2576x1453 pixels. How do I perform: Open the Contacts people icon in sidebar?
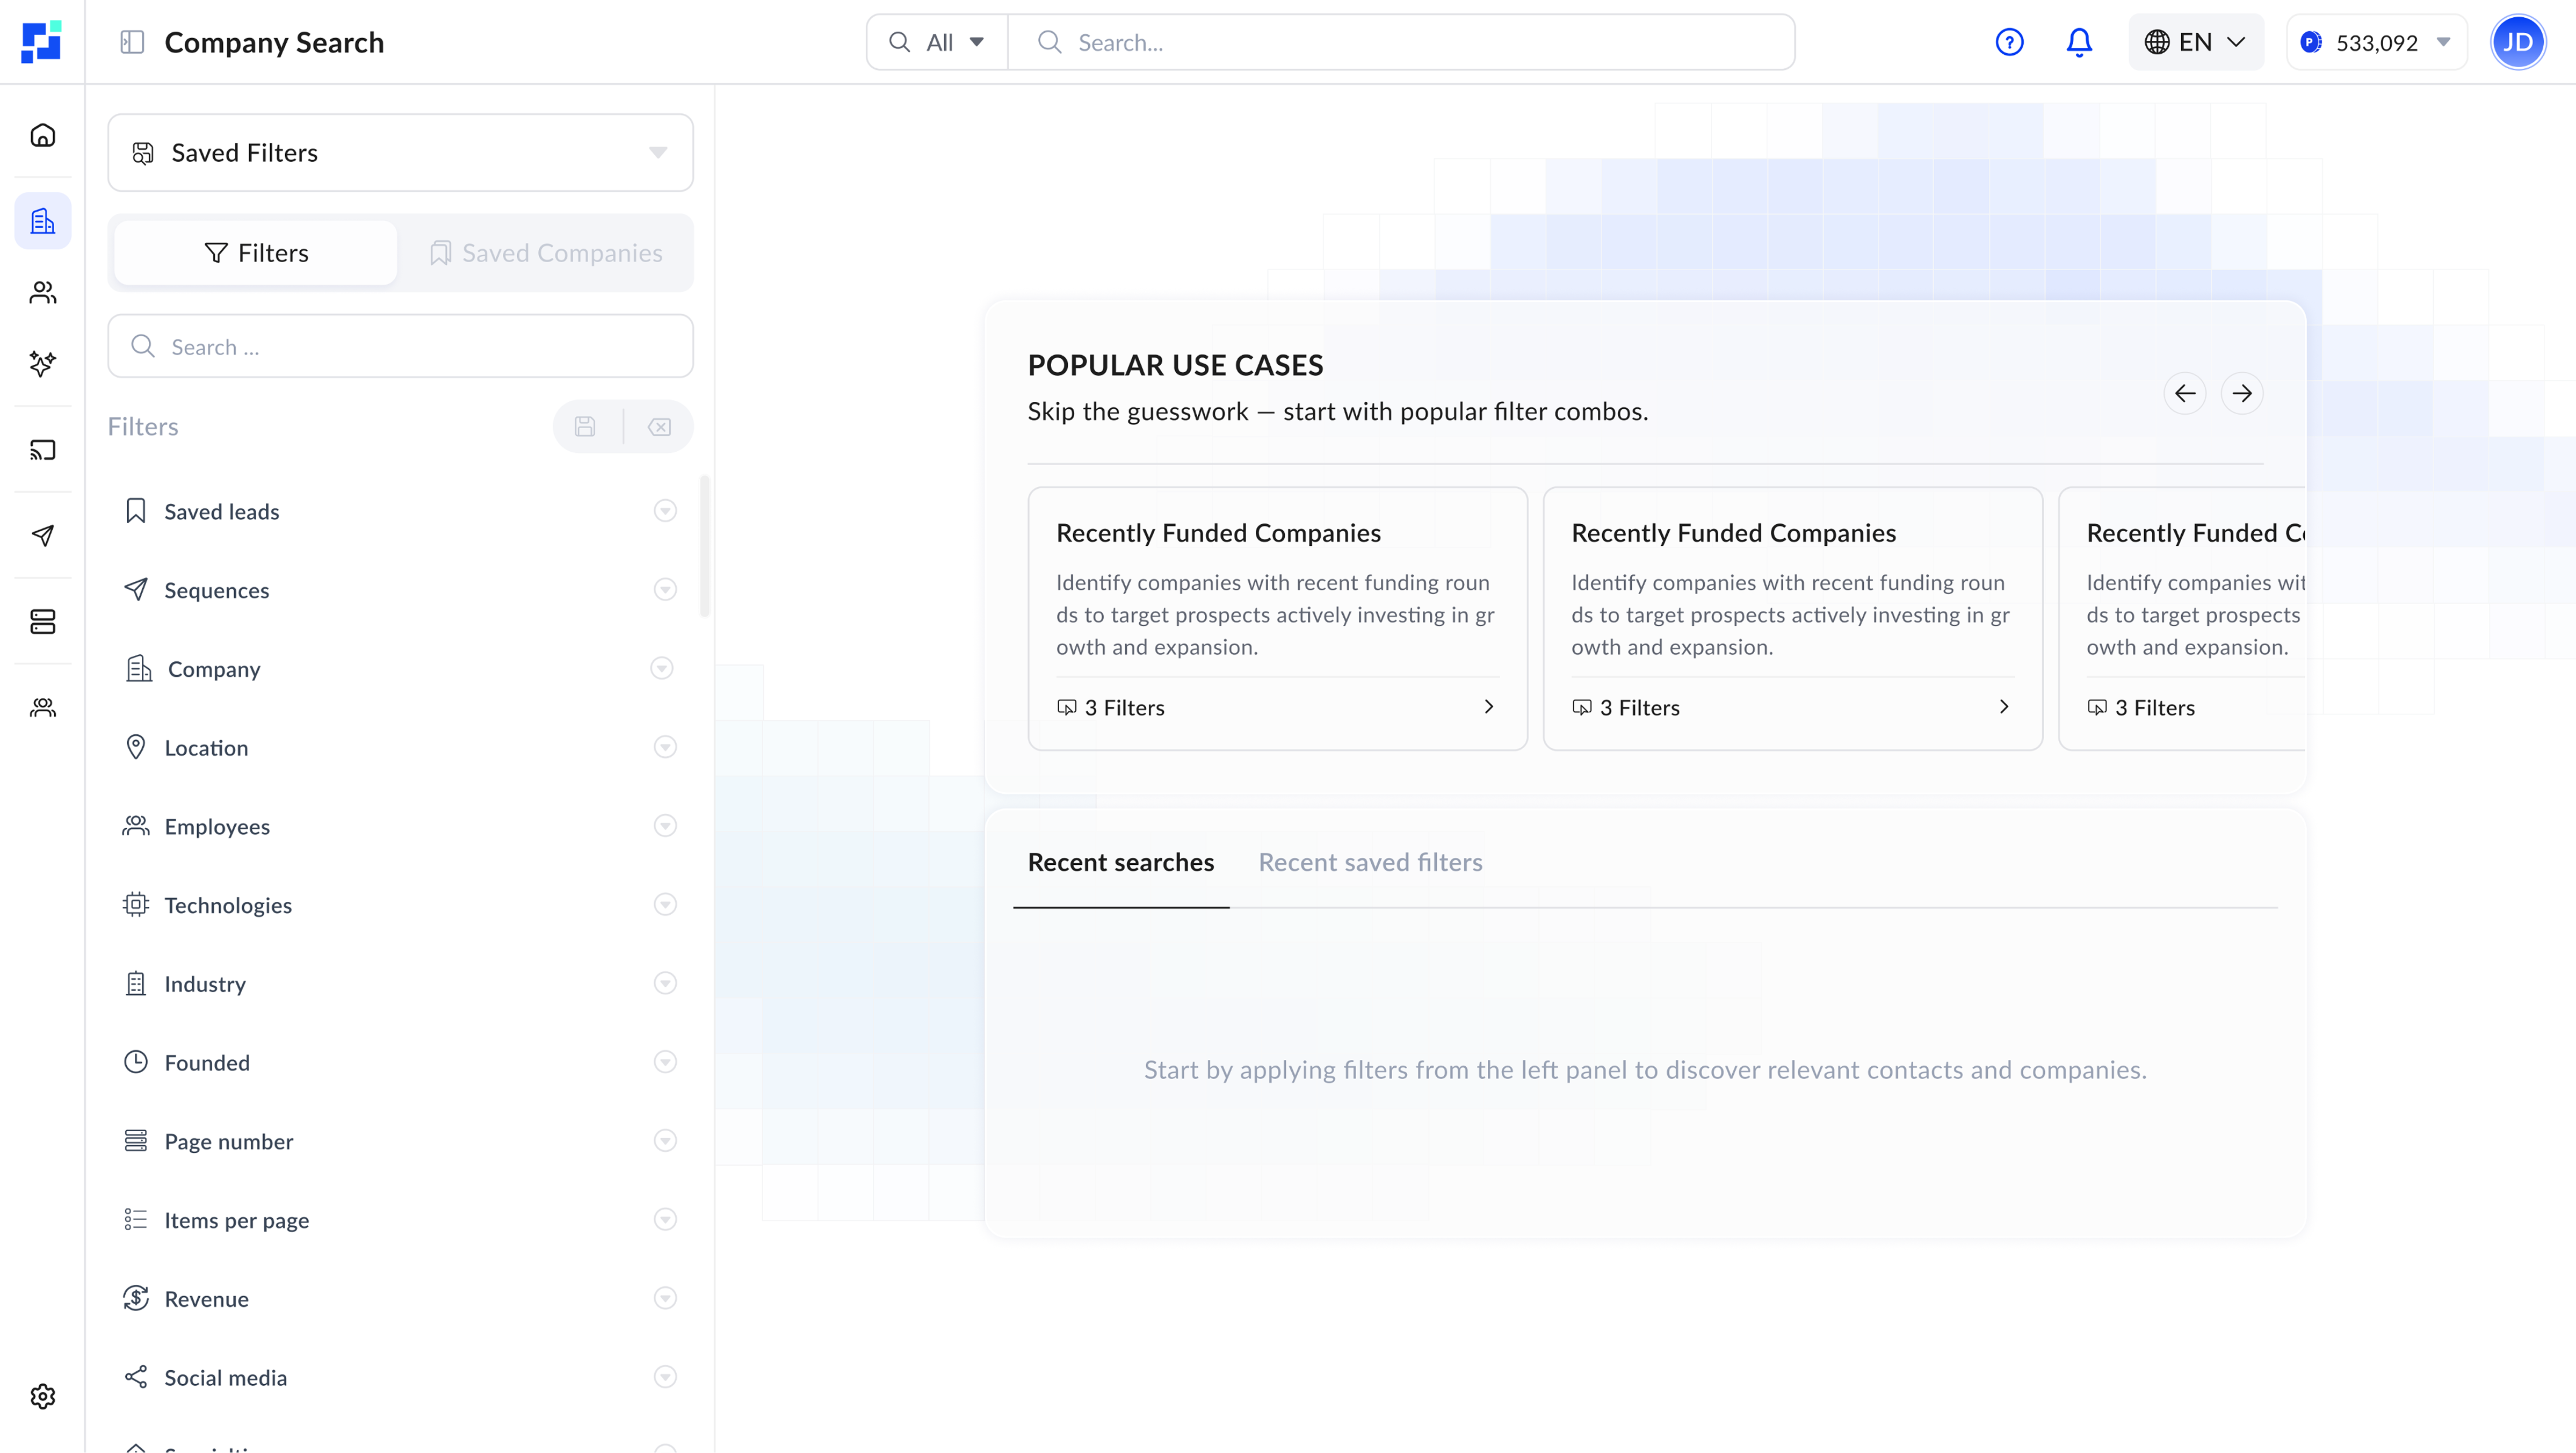tap(42, 292)
